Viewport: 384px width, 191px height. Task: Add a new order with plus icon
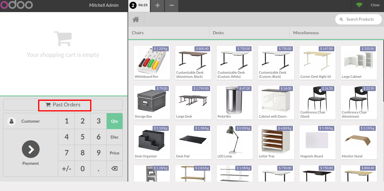pos(158,6)
